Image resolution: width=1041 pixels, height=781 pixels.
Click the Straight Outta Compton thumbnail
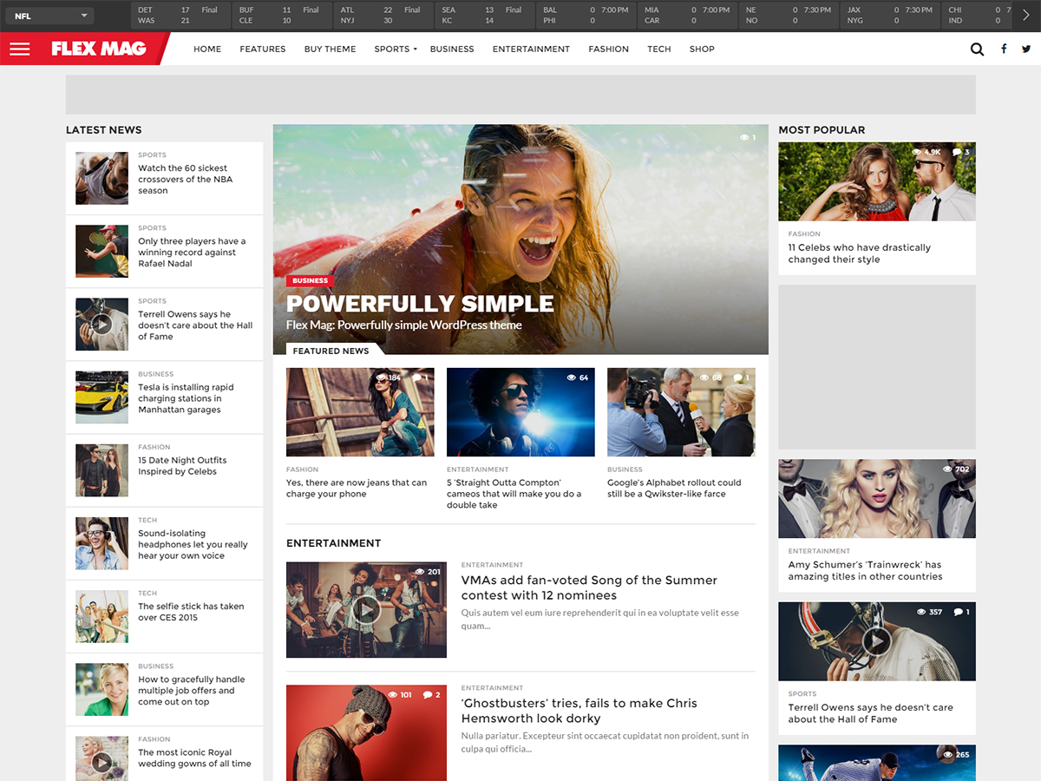tap(520, 412)
